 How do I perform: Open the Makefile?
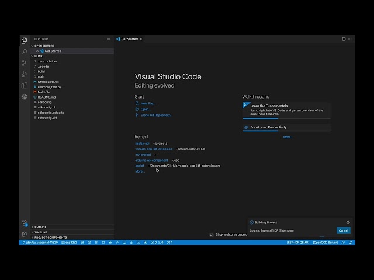coord(44,92)
